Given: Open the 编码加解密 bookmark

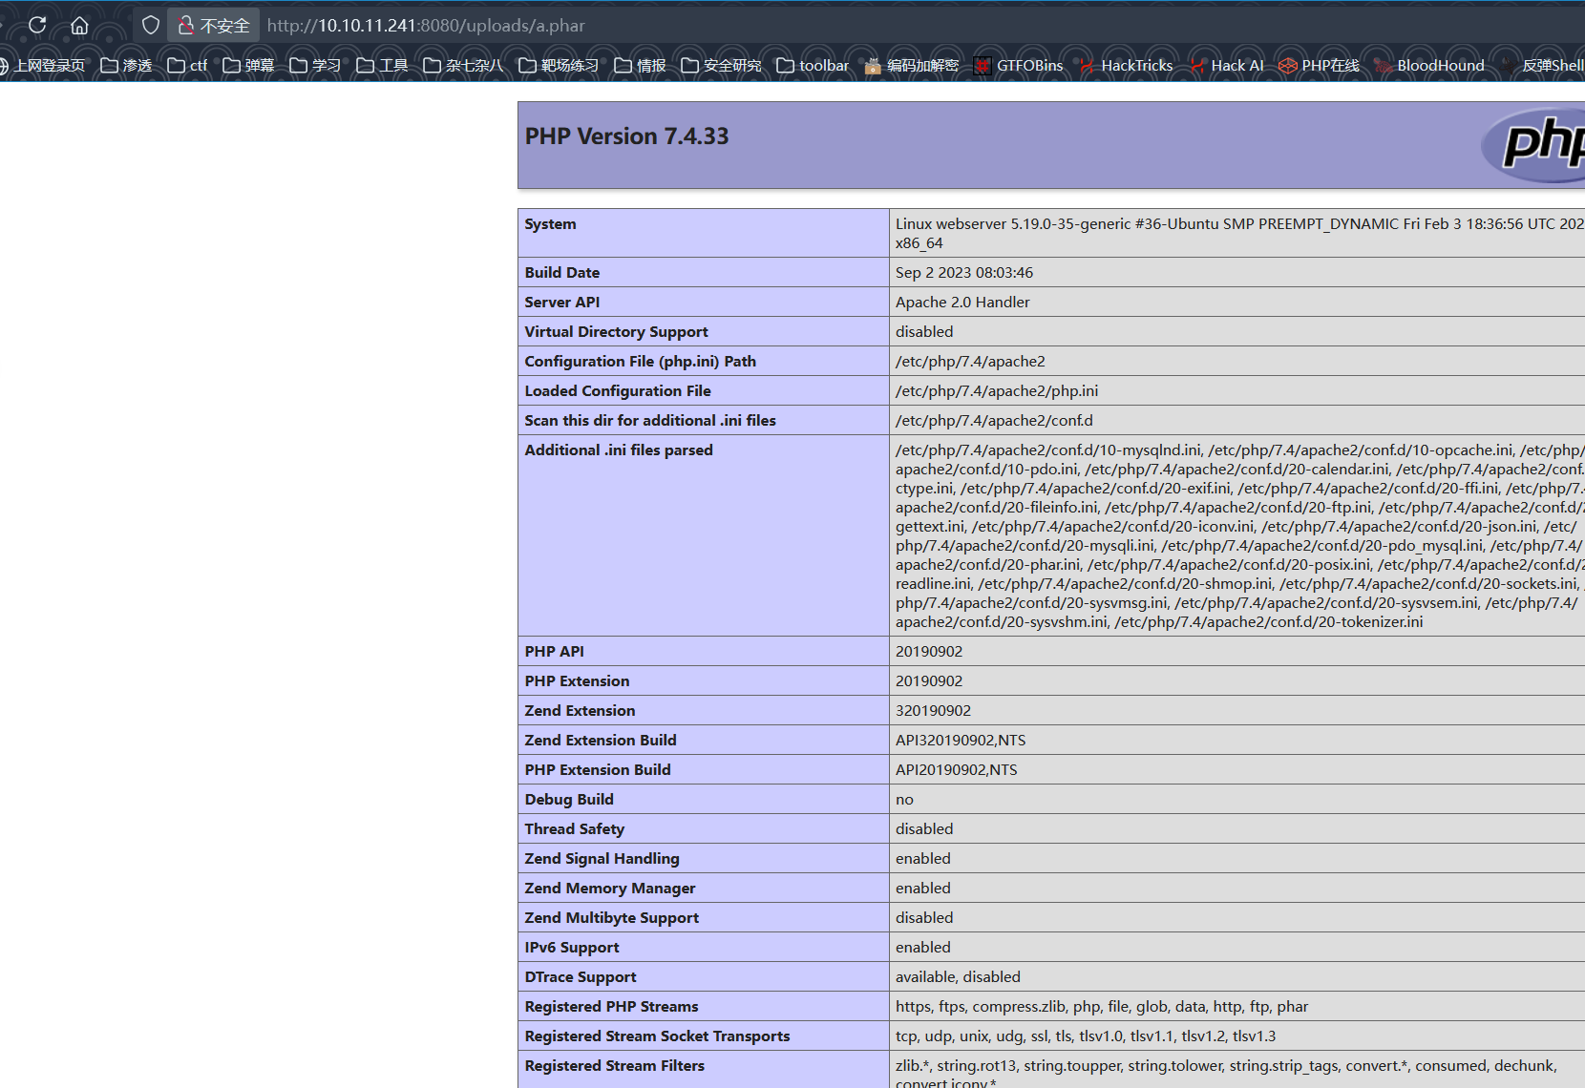Looking at the screenshot, I should (x=911, y=65).
